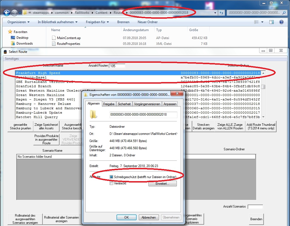Sort by the Größe column header

coord(194,30)
